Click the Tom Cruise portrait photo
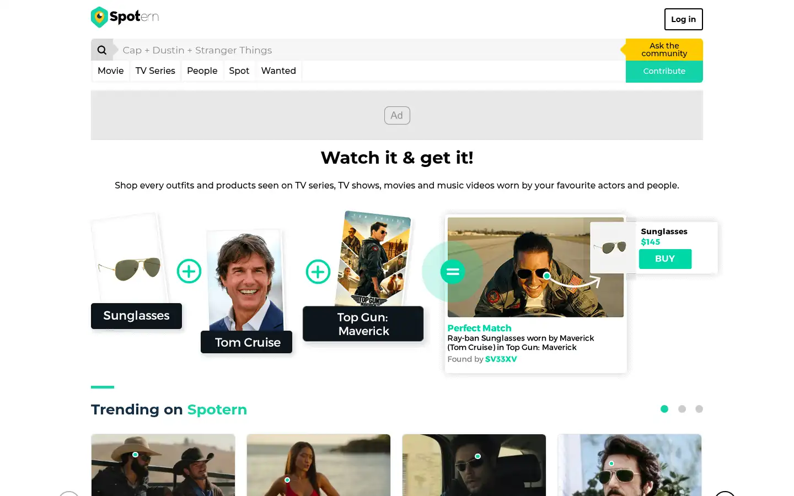Image resolution: width=794 pixels, height=496 pixels. coord(246,280)
